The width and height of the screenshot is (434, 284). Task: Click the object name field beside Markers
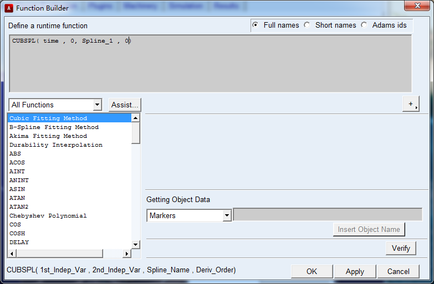(x=328, y=215)
